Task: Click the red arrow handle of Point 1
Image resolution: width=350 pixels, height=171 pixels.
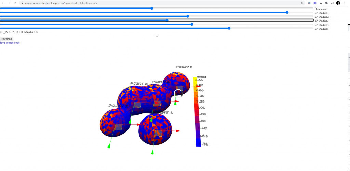Action: pyautogui.click(x=178, y=131)
